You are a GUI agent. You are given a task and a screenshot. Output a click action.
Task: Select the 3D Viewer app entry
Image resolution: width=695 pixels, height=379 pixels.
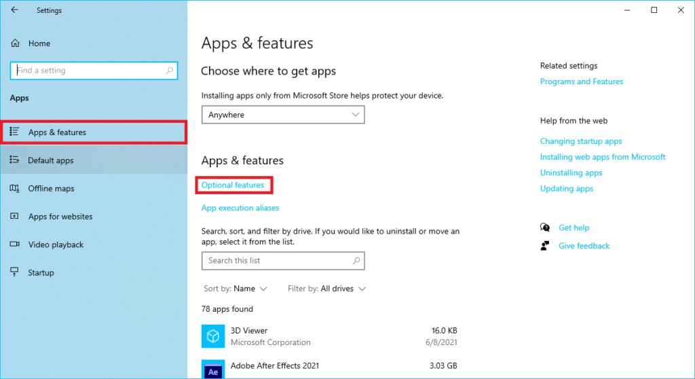click(329, 336)
